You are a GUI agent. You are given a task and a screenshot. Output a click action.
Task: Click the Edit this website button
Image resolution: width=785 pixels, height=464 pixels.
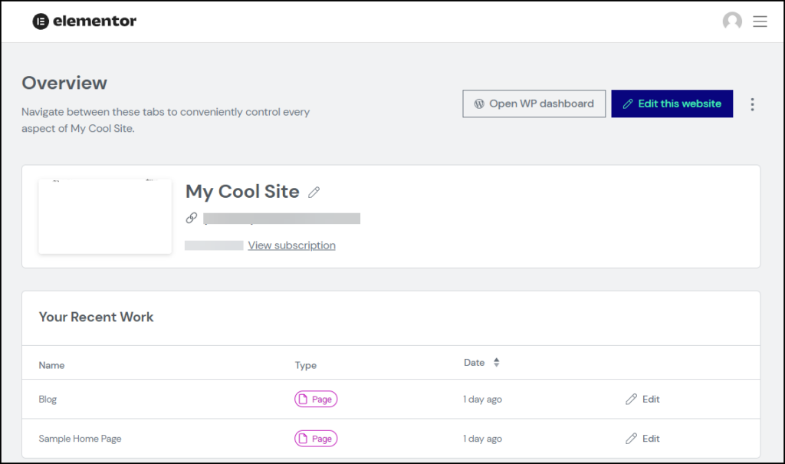672,103
